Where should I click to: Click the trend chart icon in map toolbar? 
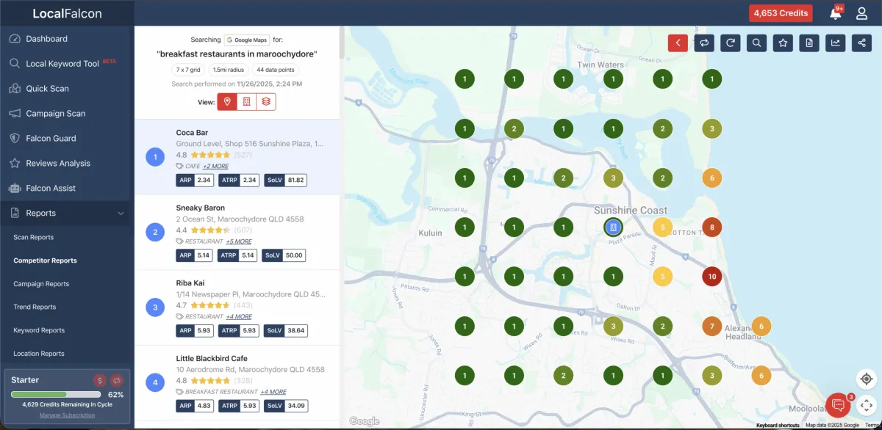[x=835, y=43]
